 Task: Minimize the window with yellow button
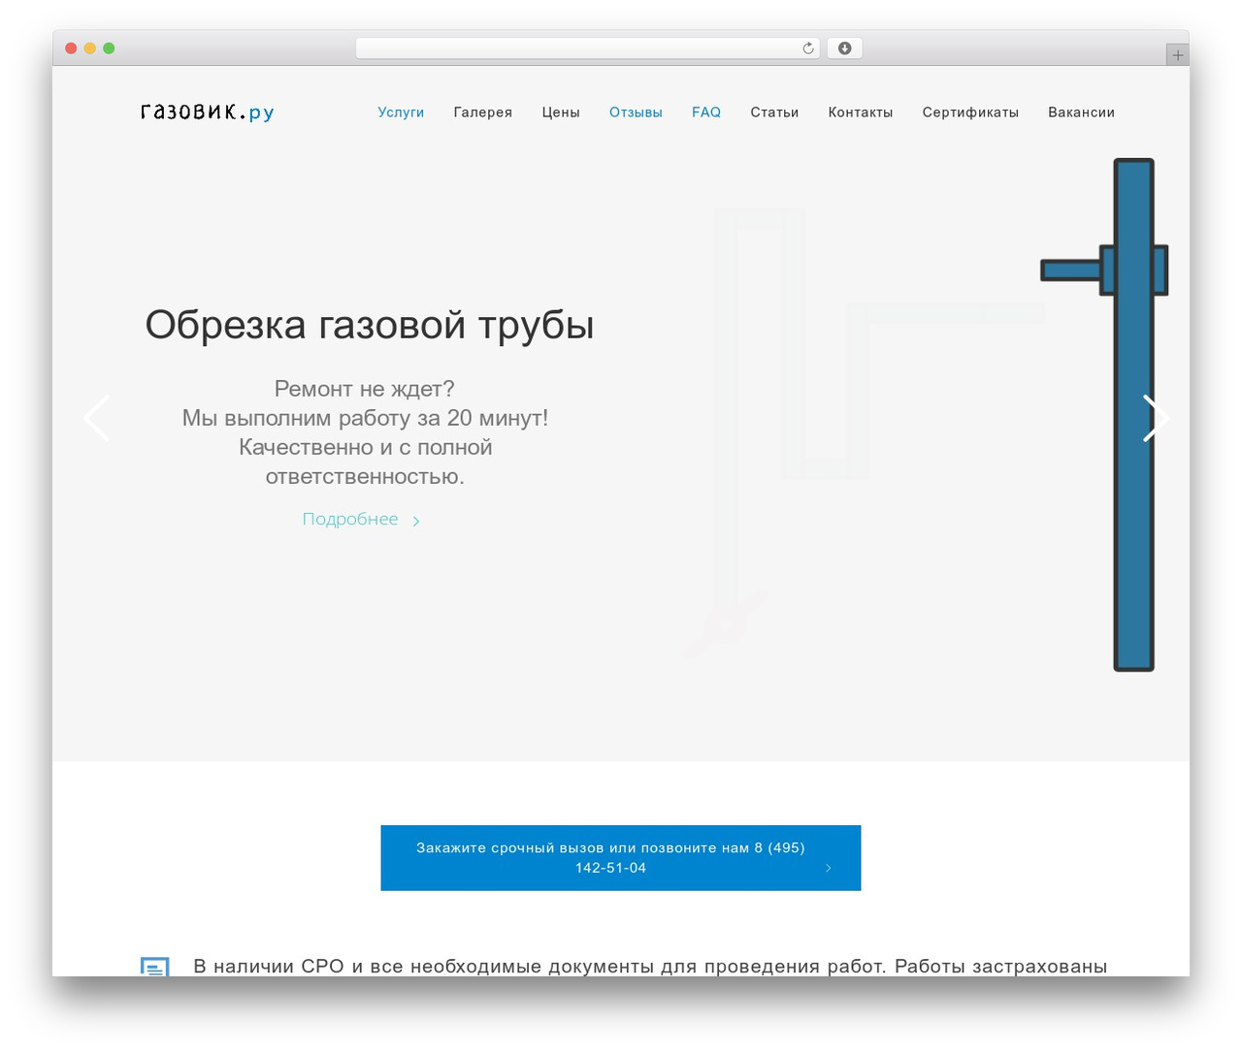[x=90, y=48]
